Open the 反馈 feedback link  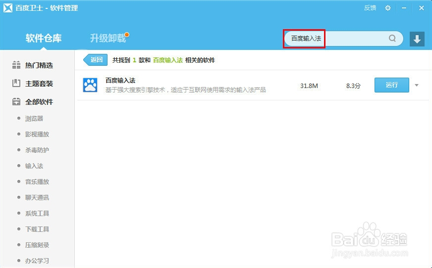pos(370,8)
